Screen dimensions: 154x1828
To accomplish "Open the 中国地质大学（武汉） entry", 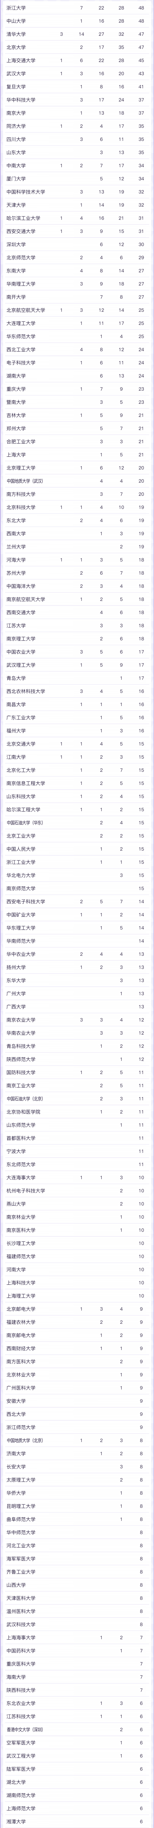I will [x=26, y=480].
